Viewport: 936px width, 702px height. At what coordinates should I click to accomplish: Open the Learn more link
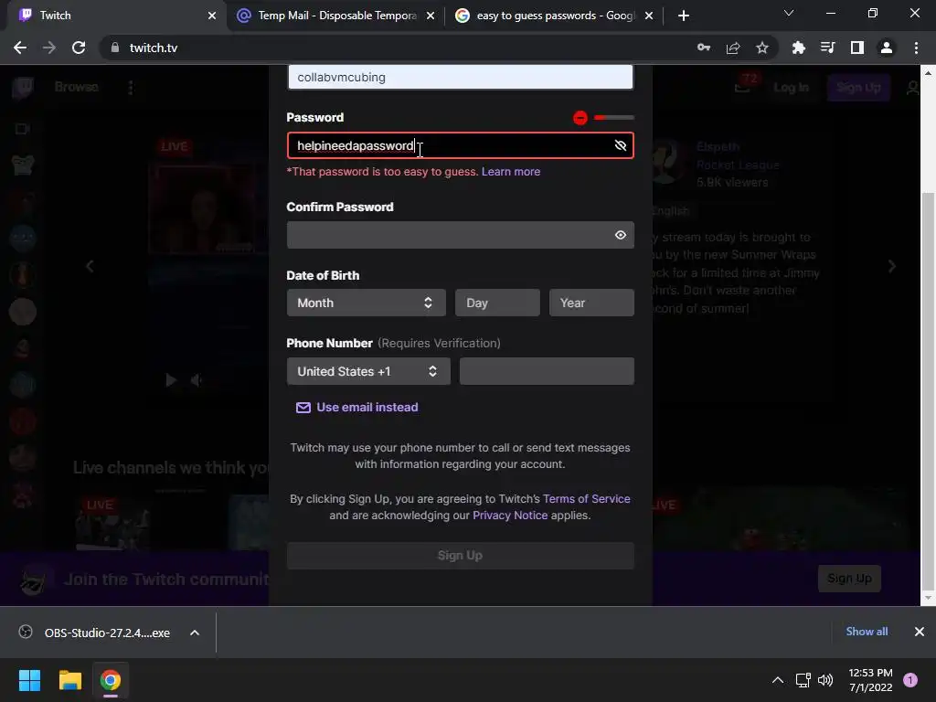pyautogui.click(x=511, y=172)
